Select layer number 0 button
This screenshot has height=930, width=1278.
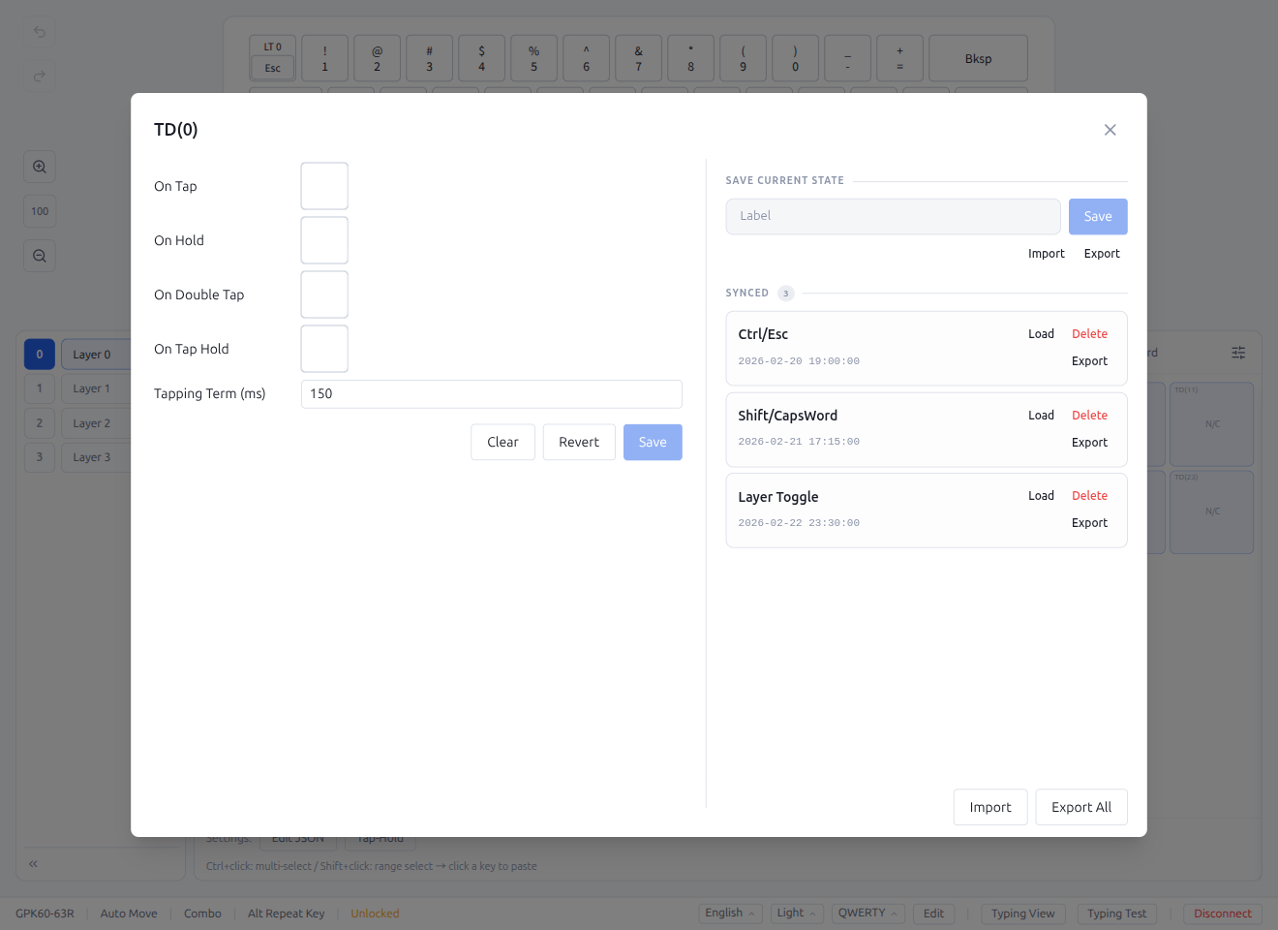pos(40,355)
